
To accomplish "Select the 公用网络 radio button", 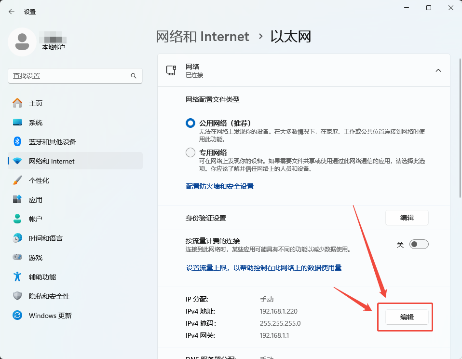I will (190, 123).
